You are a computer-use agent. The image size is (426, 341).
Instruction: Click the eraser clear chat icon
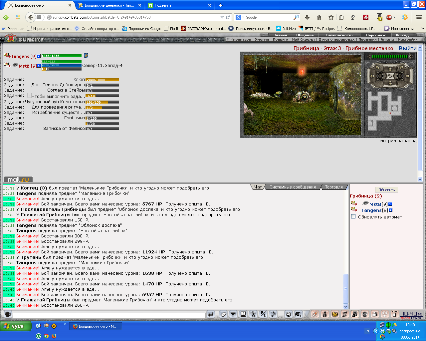click(x=223, y=314)
